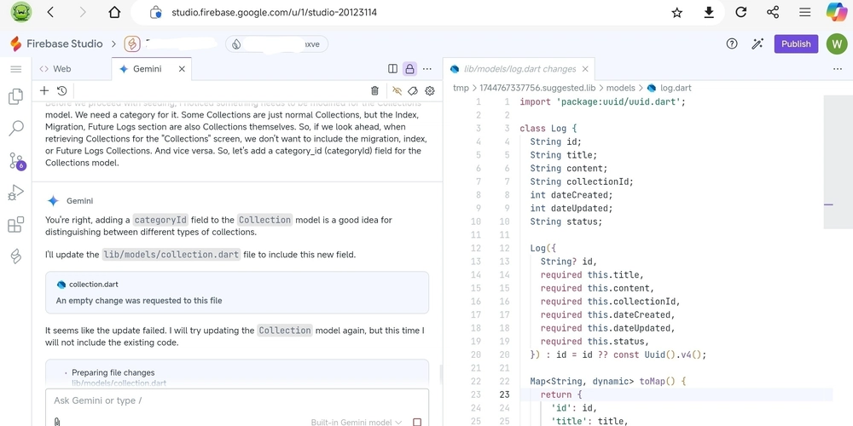Click the Publish button
This screenshot has width=853, height=426.
[796, 44]
